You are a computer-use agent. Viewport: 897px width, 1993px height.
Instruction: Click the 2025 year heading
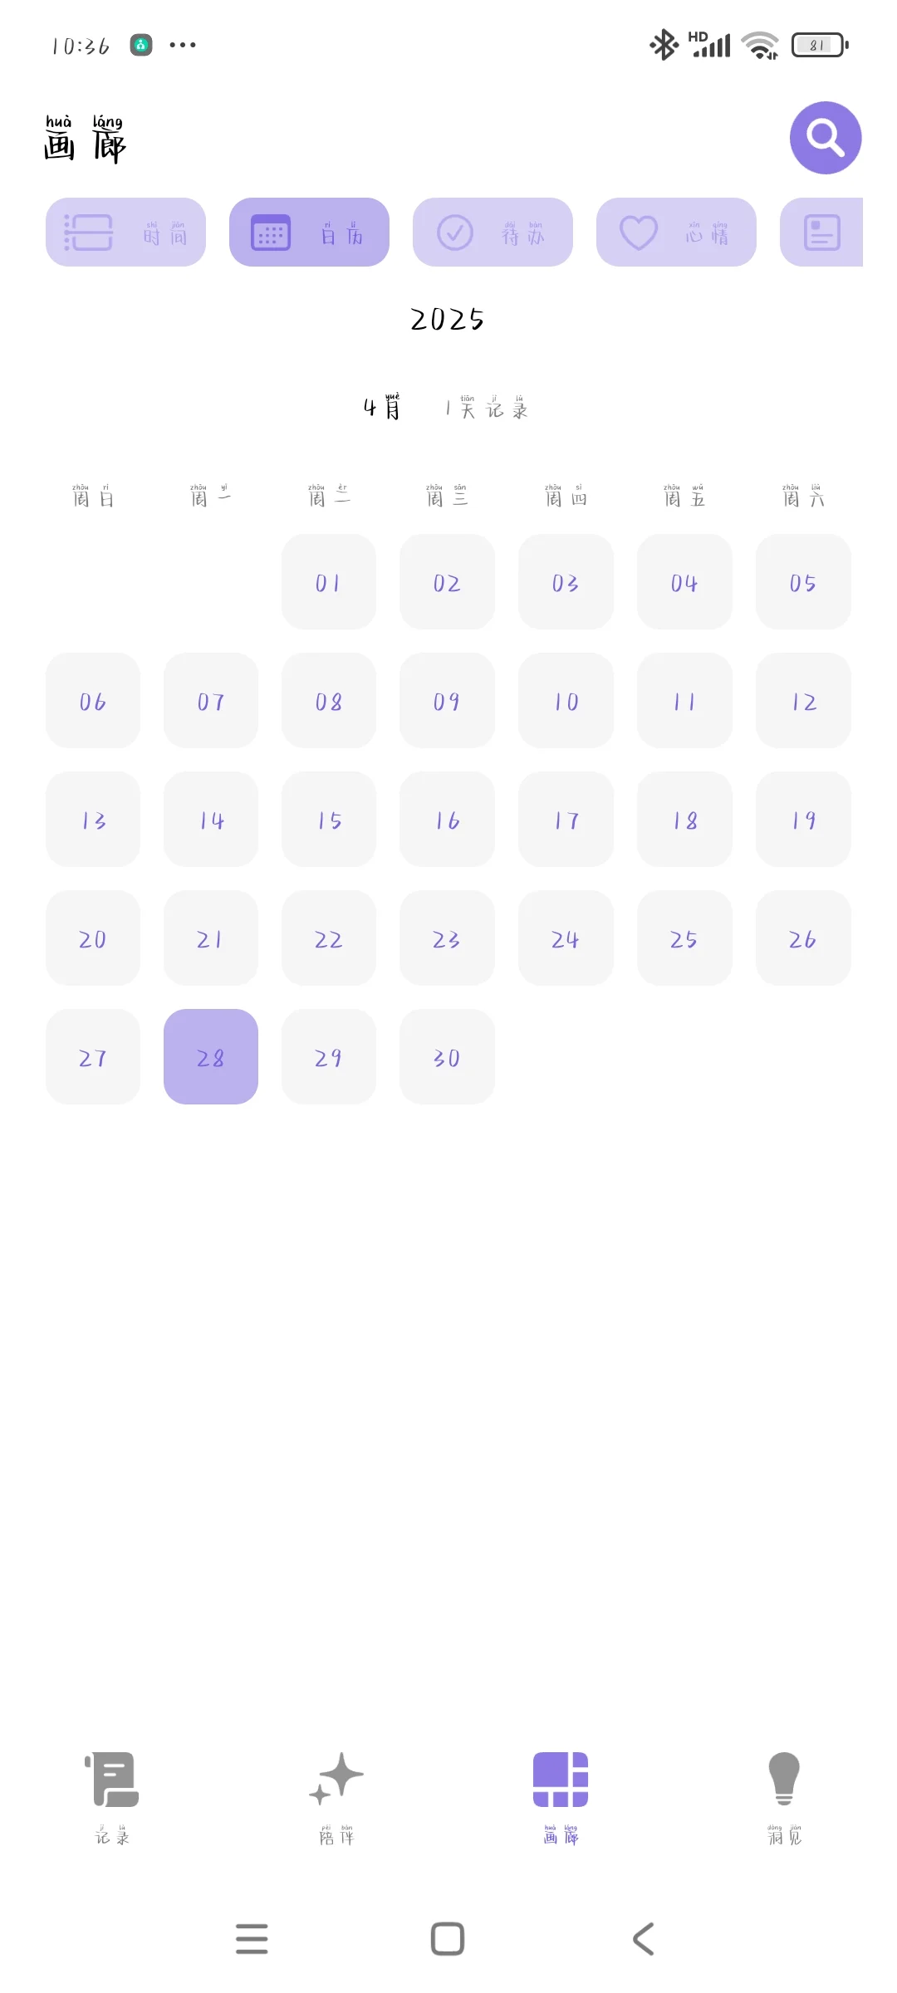(447, 320)
